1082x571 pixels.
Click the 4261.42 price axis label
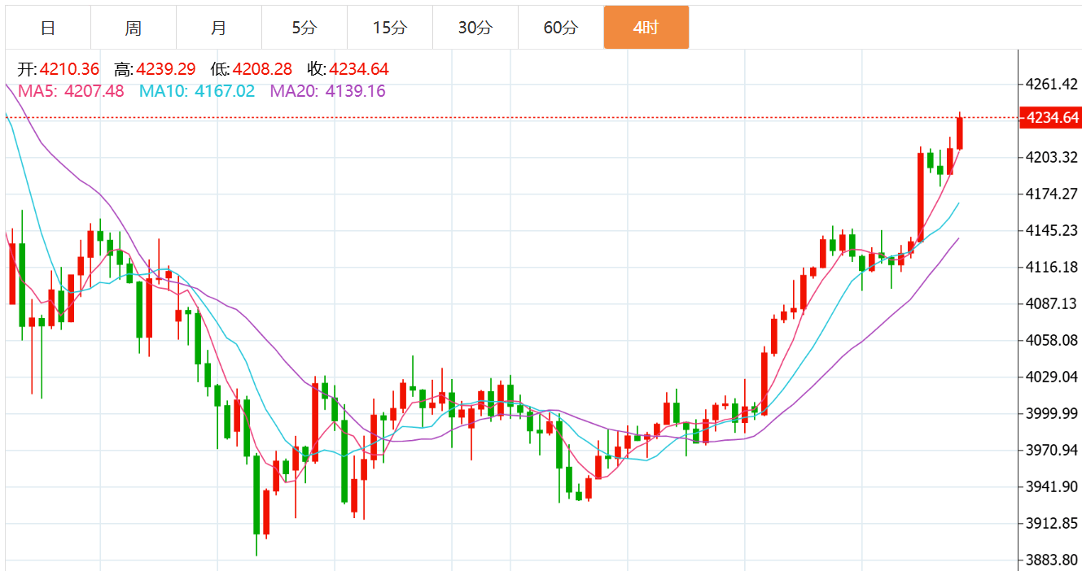[x=1053, y=84]
